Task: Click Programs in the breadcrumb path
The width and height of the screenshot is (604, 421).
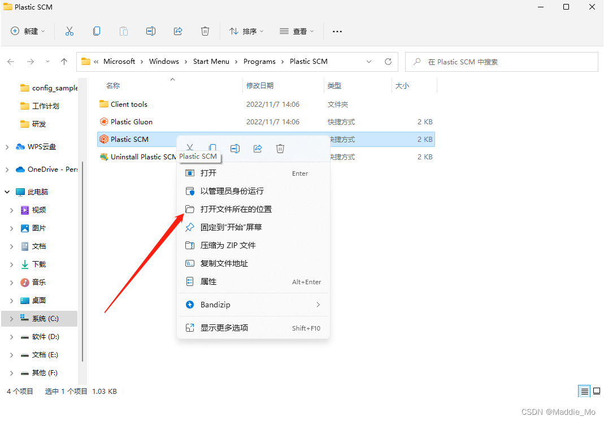Action: point(260,62)
